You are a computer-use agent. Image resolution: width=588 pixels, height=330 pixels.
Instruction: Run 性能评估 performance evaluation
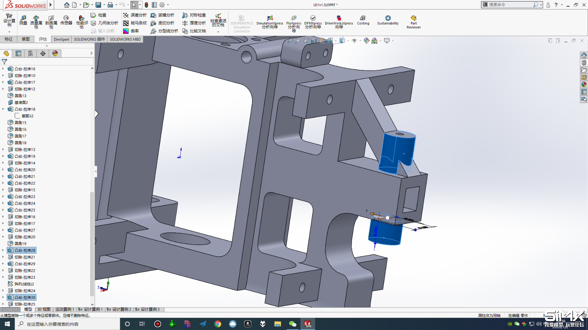click(x=82, y=22)
